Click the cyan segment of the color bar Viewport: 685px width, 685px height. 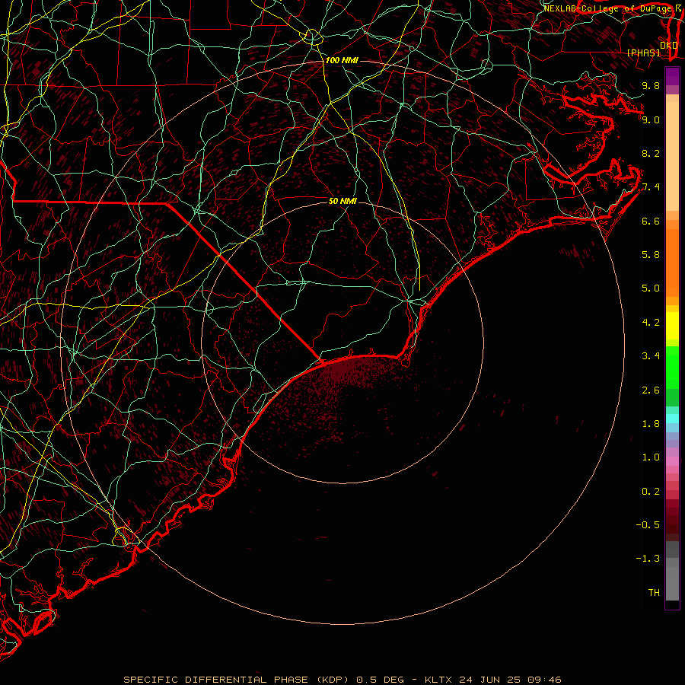pos(672,419)
